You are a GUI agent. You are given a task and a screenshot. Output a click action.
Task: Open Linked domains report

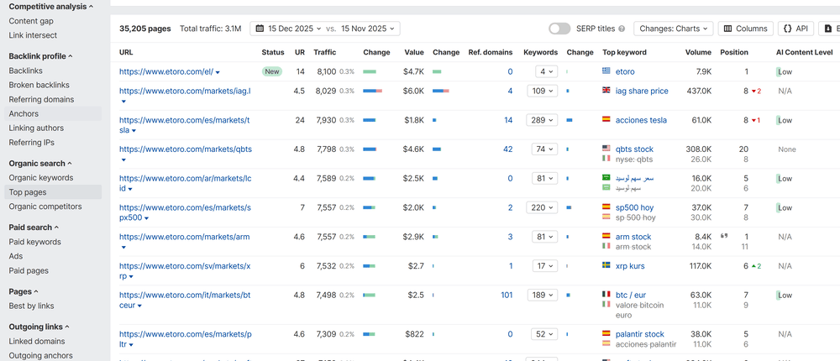[x=37, y=341]
